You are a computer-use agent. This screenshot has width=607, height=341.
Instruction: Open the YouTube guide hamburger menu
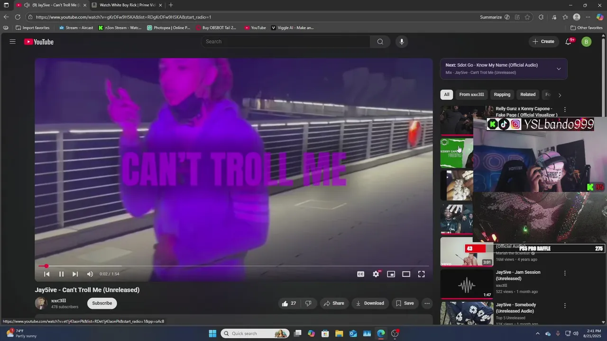pyautogui.click(x=12, y=42)
